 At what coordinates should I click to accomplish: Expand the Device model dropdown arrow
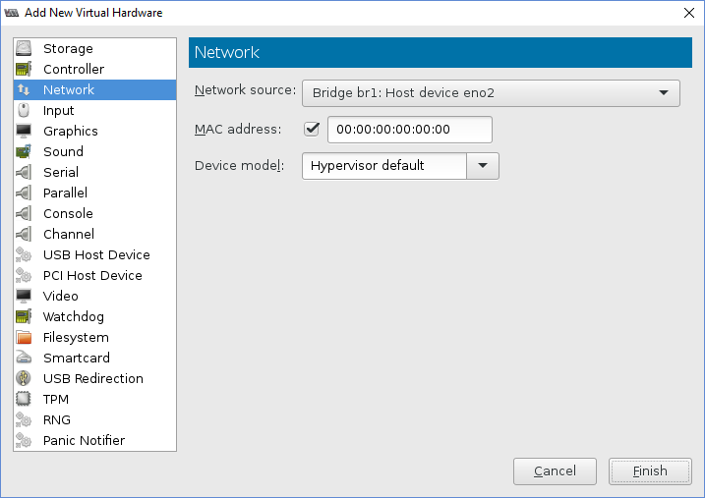click(x=482, y=165)
